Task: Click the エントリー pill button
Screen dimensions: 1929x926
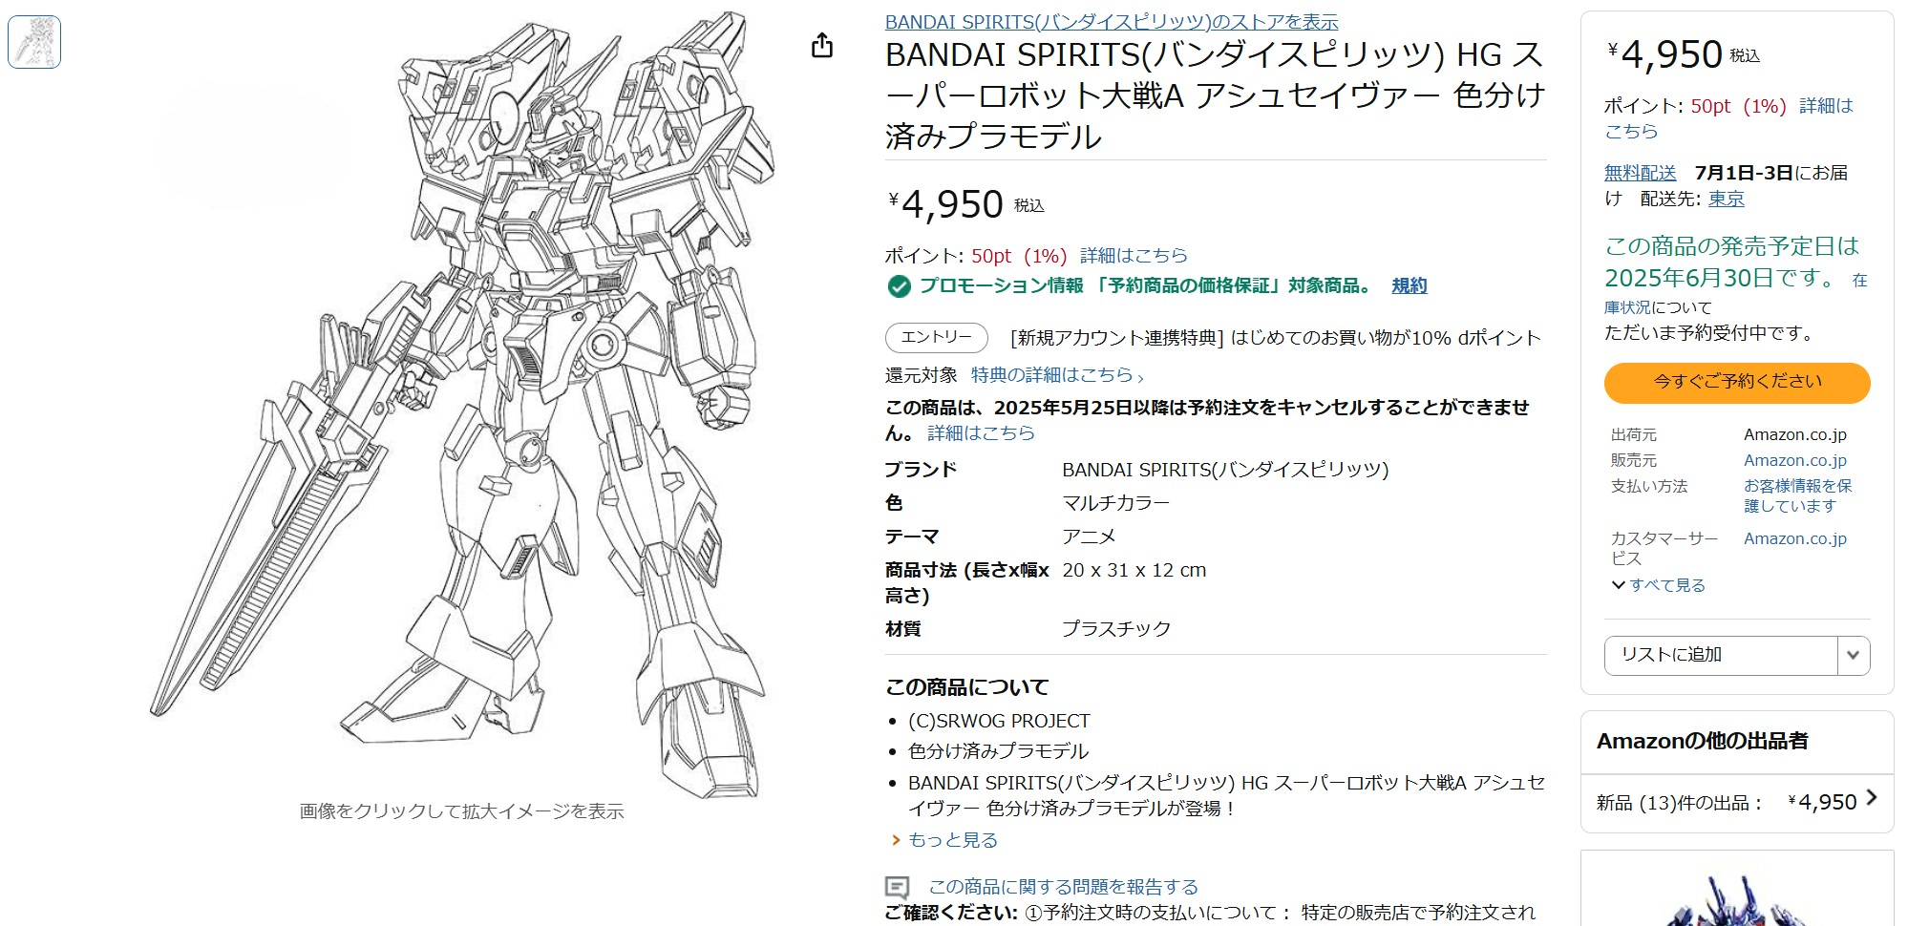Action: pos(936,338)
